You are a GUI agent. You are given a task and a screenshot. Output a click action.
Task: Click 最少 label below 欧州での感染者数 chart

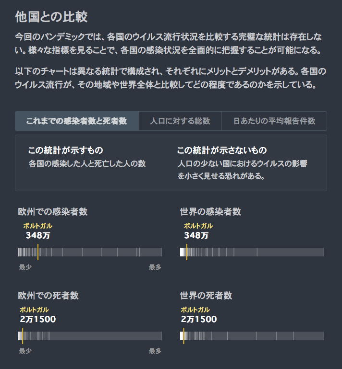pyautogui.click(x=25, y=267)
